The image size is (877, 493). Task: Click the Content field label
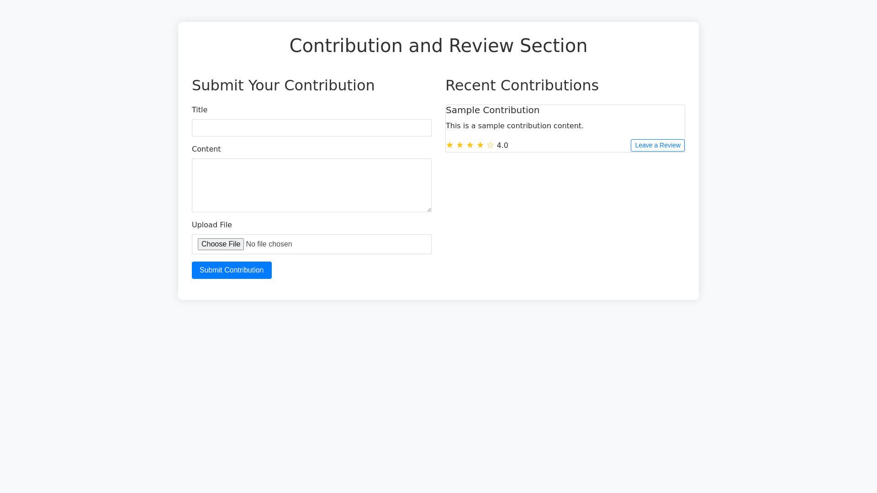[x=206, y=149]
